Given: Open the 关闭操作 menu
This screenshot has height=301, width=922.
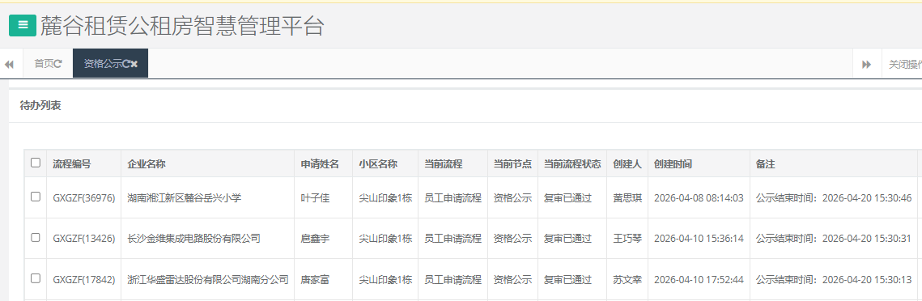Looking at the screenshot, I should [x=904, y=64].
